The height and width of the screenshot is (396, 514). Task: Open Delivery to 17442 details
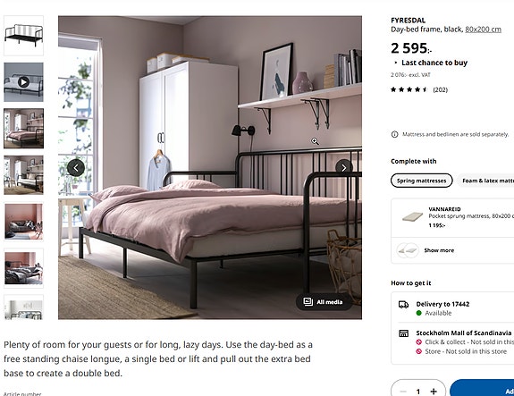pyautogui.click(x=442, y=304)
